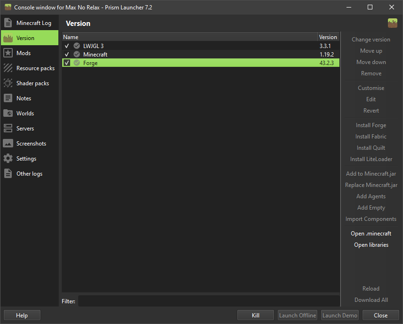Focus the Filter text field
The height and width of the screenshot is (324, 403).
pos(209,301)
